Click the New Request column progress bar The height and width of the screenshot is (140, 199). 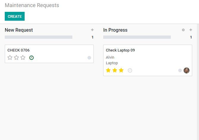[39, 37]
